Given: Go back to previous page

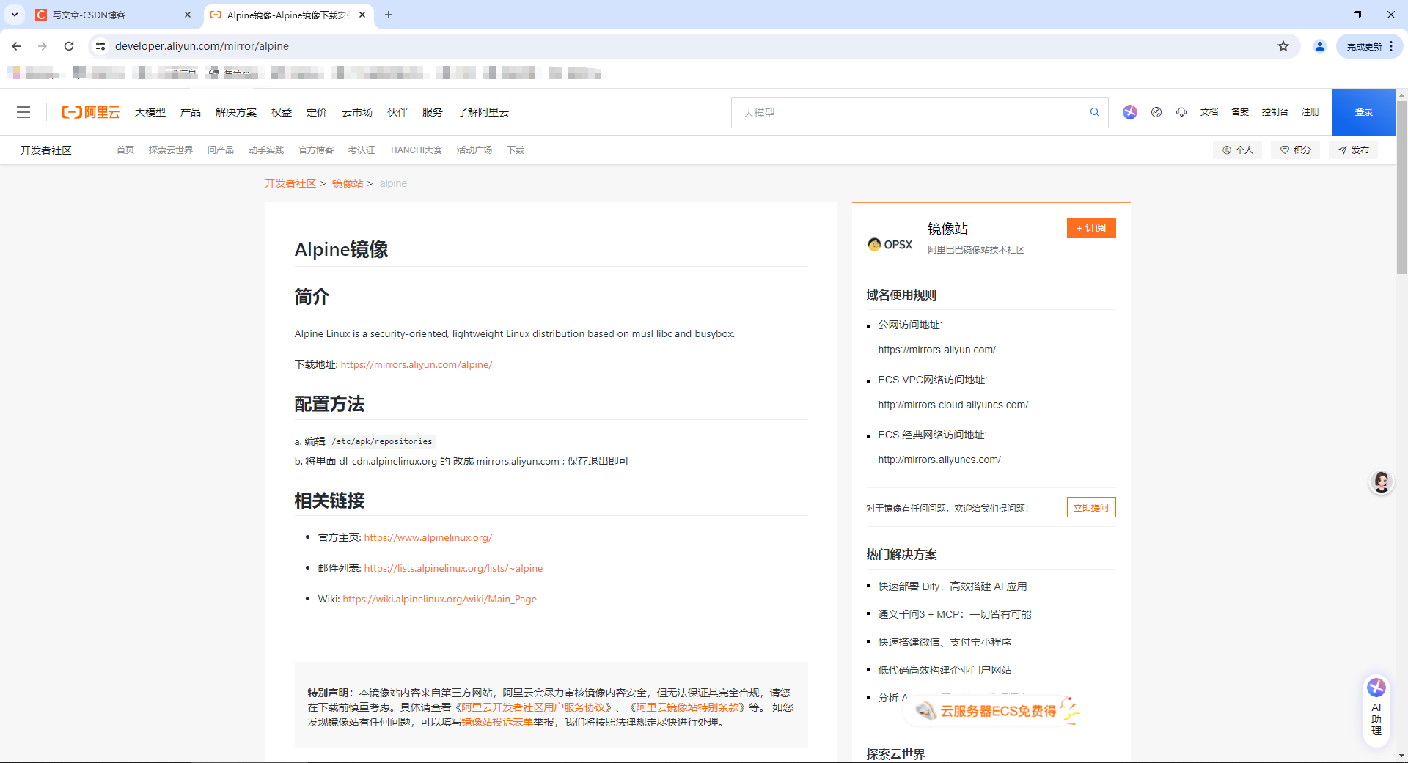Looking at the screenshot, I should 16,46.
